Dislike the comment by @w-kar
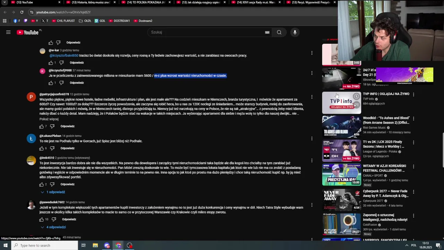Image resolution: width=444 pixels, height=250 pixels. 61,63
